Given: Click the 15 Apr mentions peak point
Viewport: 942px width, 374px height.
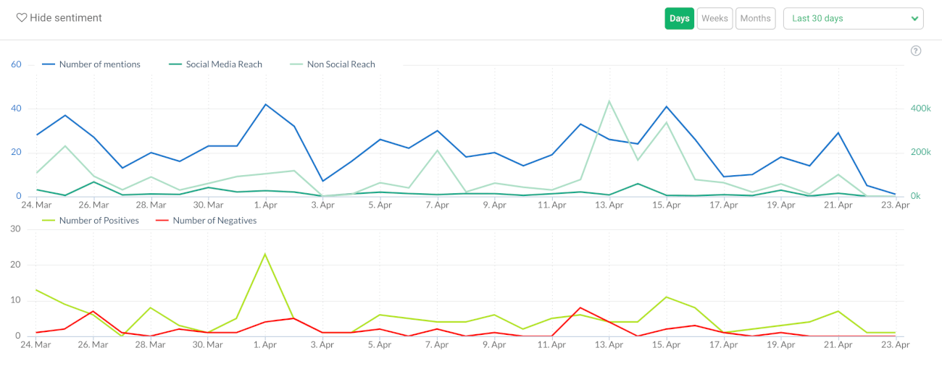Looking at the screenshot, I should click(x=667, y=106).
